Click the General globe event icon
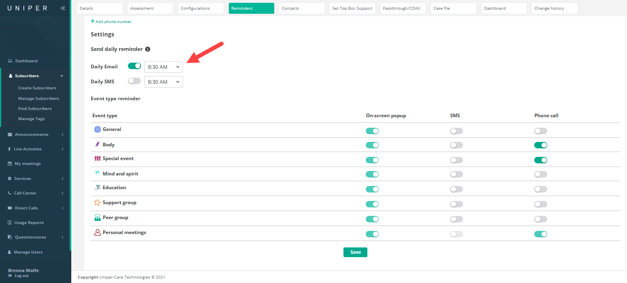 97,129
